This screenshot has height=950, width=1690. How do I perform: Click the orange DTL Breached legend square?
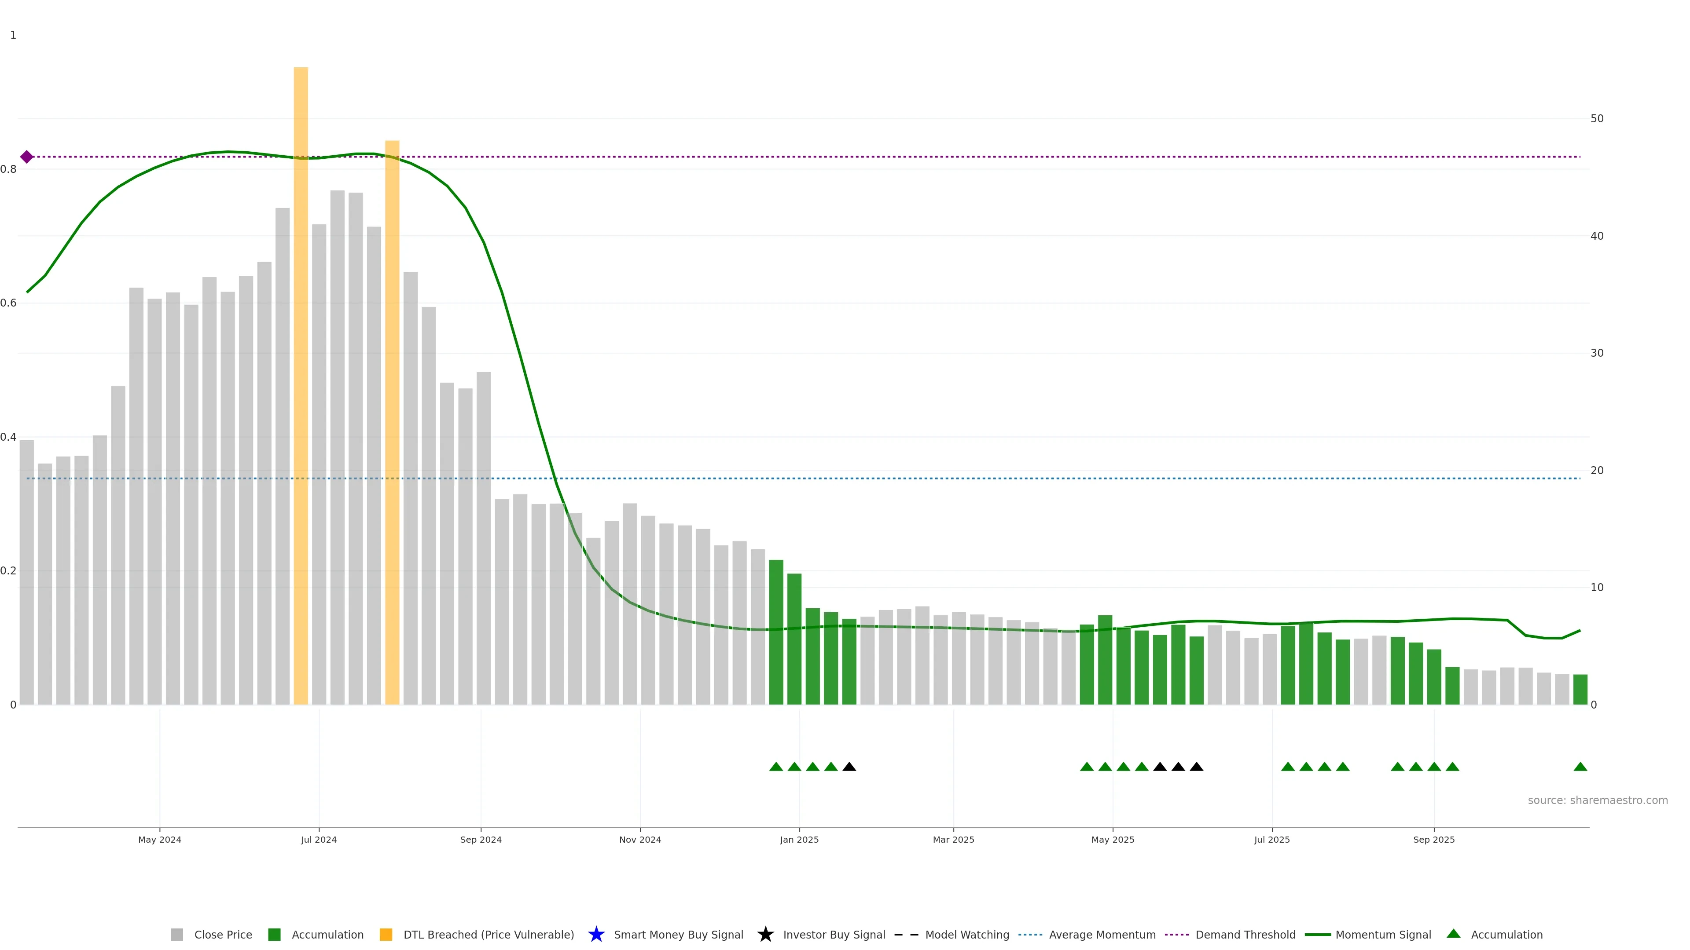tap(386, 934)
